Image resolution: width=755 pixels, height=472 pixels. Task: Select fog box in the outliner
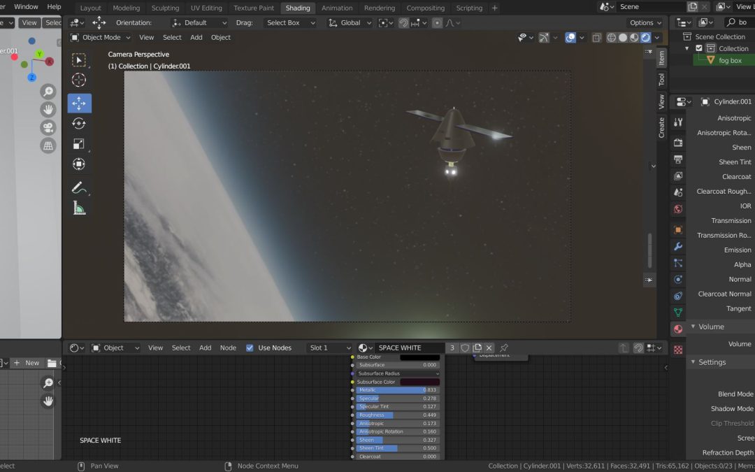[730, 60]
